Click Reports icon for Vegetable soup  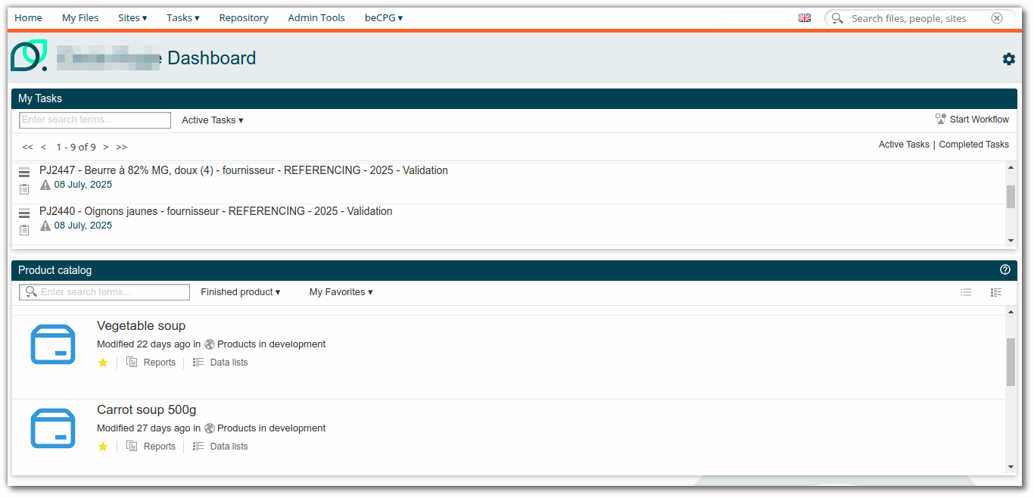(x=132, y=363)
